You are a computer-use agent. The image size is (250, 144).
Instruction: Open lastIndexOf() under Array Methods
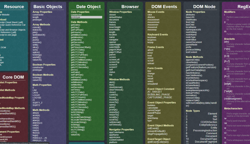pyautogui.click(x=39, y=35)
